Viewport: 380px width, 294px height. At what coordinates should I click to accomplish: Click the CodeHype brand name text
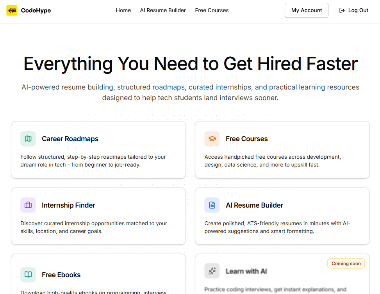tap(36, 11)
